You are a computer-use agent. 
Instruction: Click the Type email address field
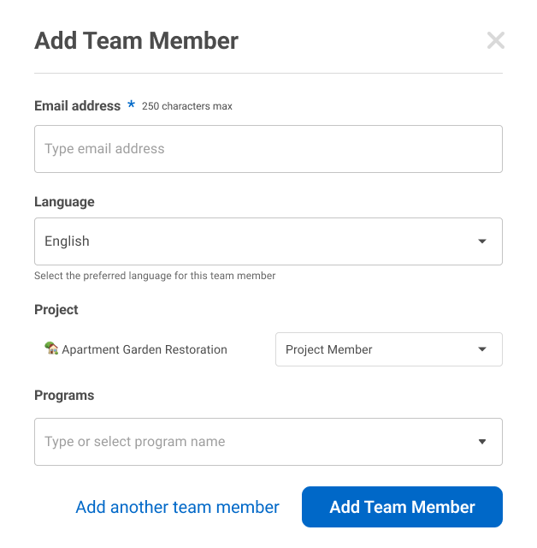(268, 149)
